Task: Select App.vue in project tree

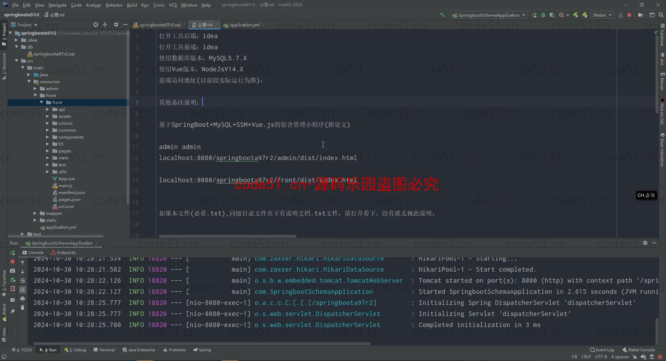Action: tap(66, 178)
